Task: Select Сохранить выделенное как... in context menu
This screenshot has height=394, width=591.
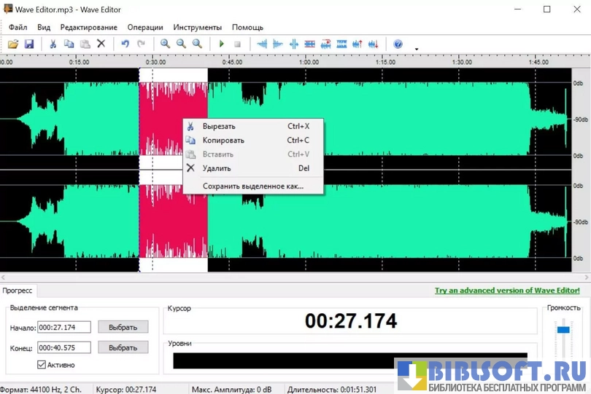Action: coord(252,186)
